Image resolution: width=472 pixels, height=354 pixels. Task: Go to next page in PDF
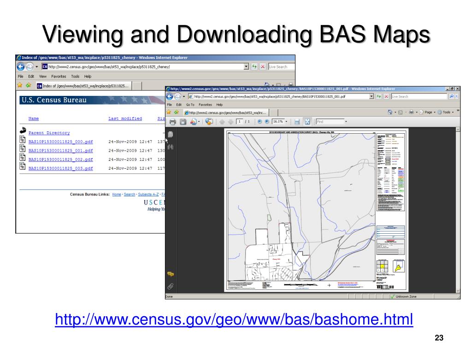pos(230,122)
